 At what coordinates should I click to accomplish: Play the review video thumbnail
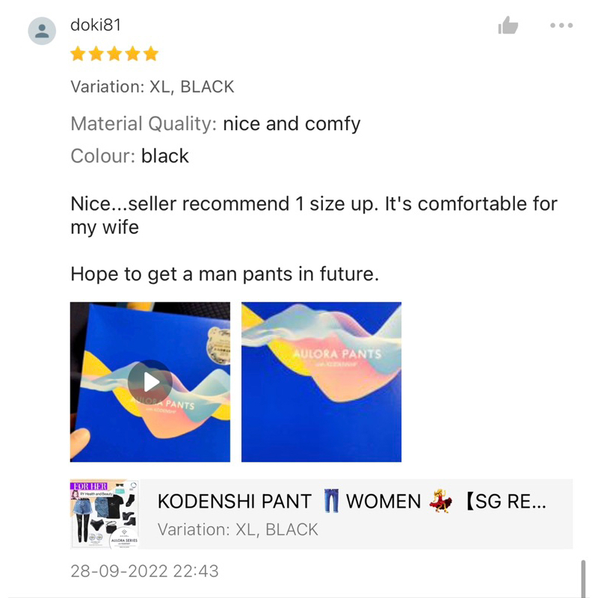click(150, 382)
